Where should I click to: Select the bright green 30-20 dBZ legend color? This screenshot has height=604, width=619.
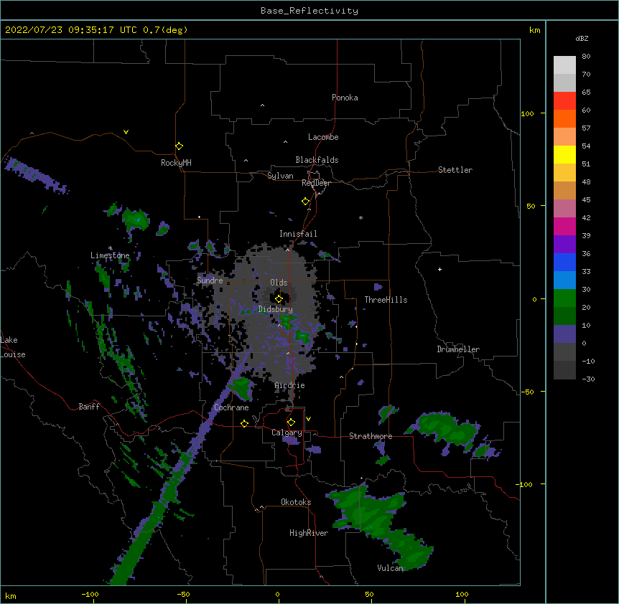point(564,298)
